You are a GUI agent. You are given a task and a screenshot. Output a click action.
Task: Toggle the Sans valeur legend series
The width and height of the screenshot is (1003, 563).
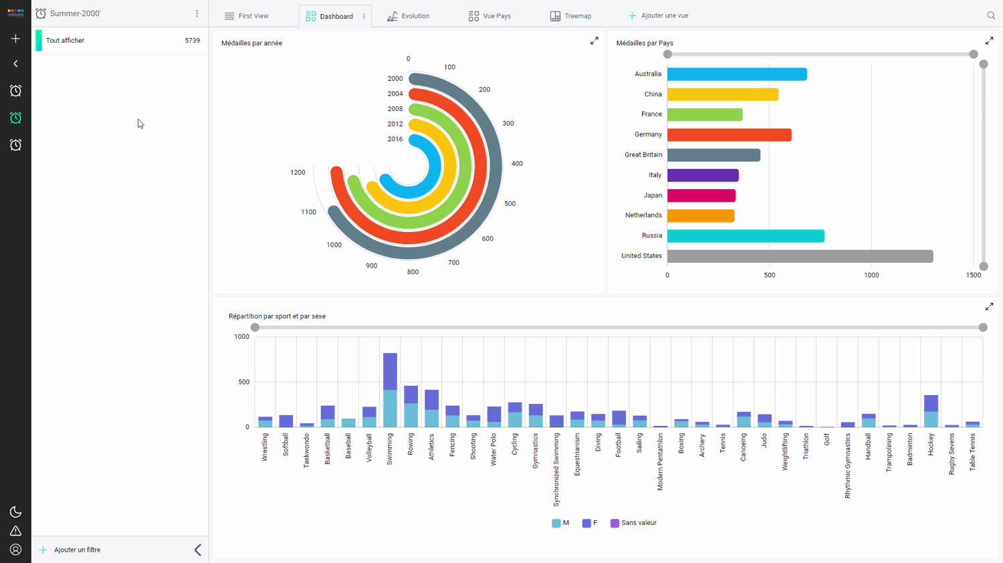pos(633,523)
